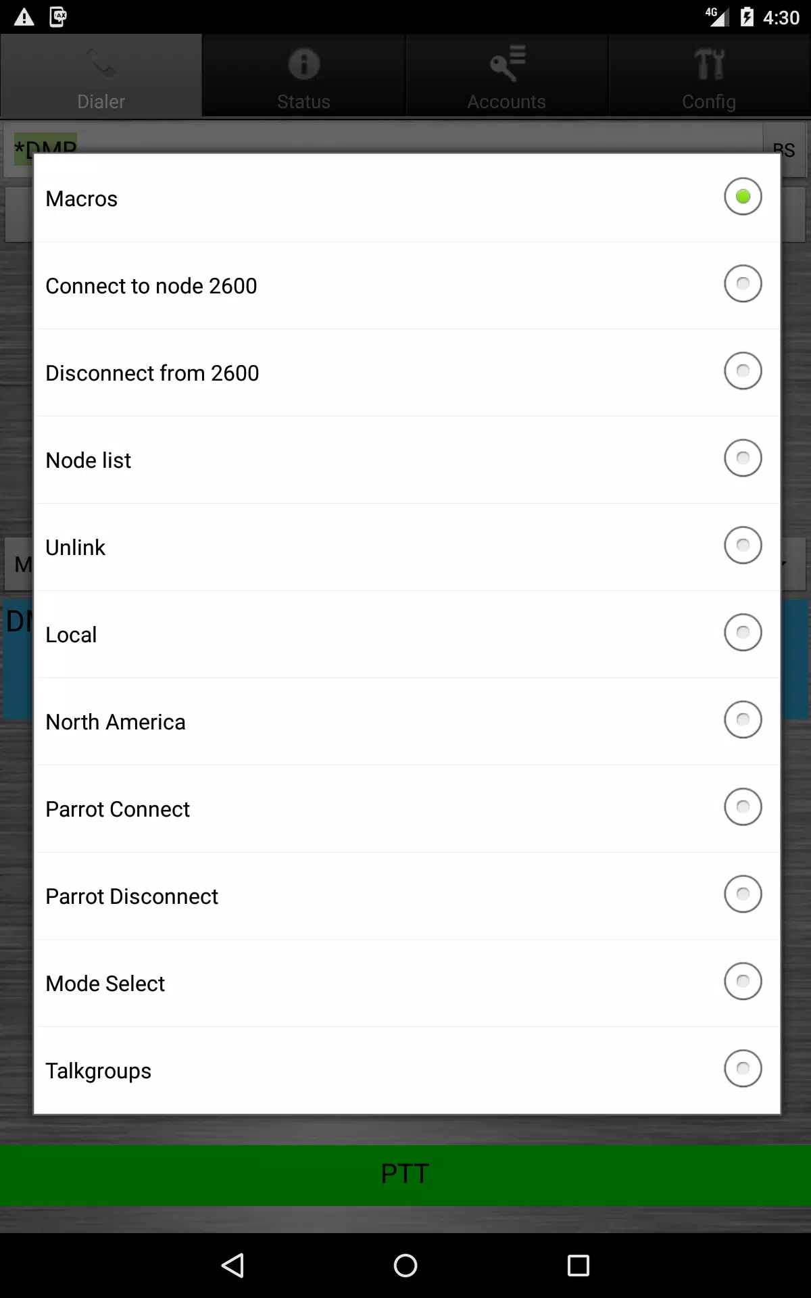This screenshot has width=811, height=1298.
Task: Select the Mode Select radio button
Action: point(743,982)
